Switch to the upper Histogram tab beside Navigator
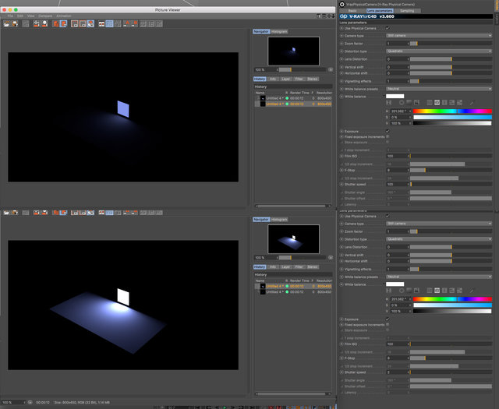 pyautogui.click(x=279, y=31)
